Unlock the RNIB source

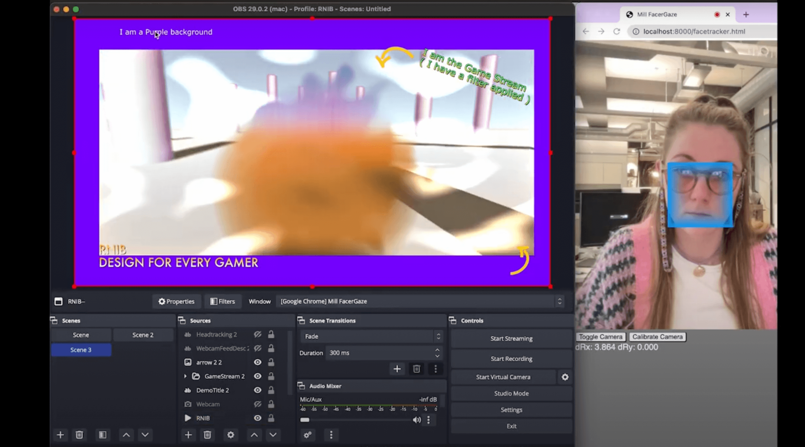coord(271,418)
